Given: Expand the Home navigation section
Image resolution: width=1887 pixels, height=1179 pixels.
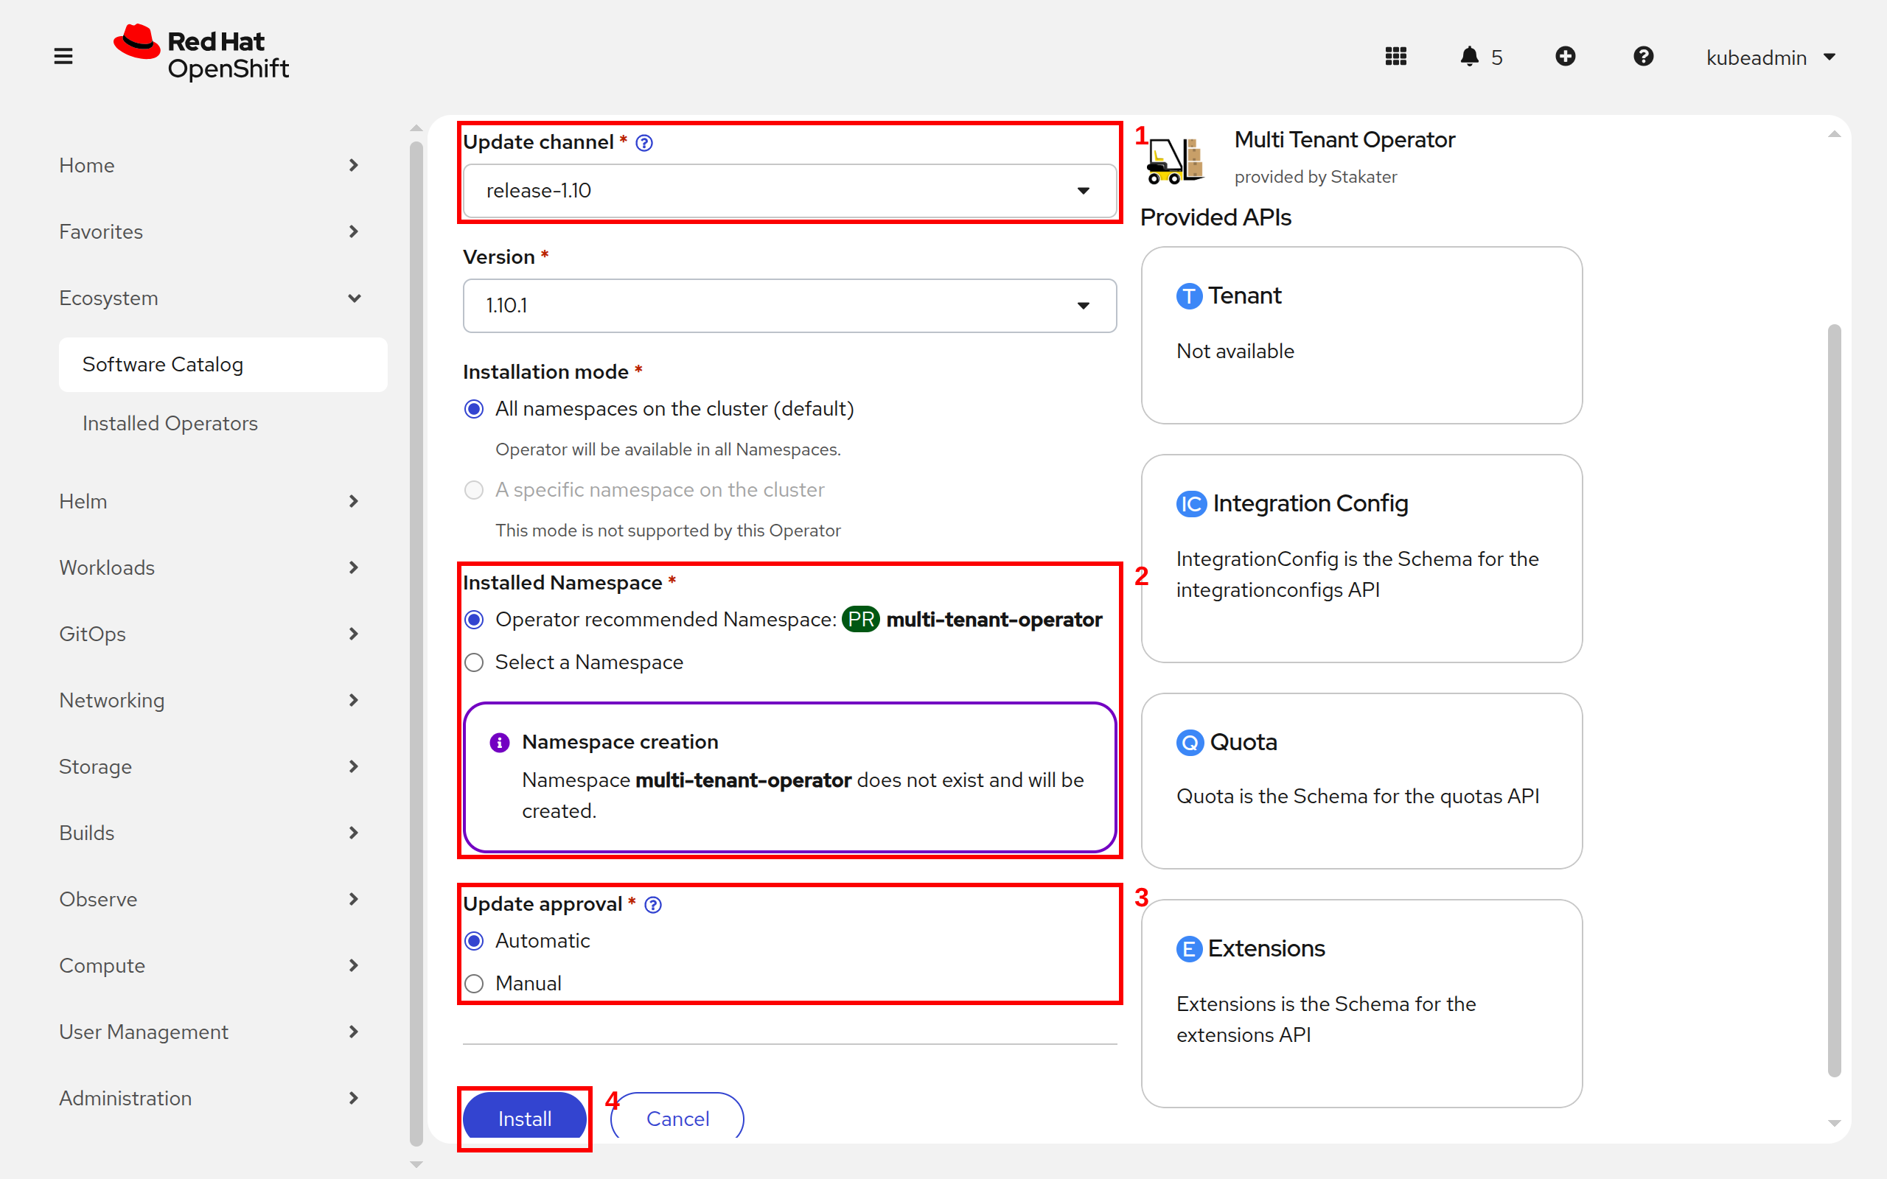Looking at the screenshot, I should (x=211, y=165).
